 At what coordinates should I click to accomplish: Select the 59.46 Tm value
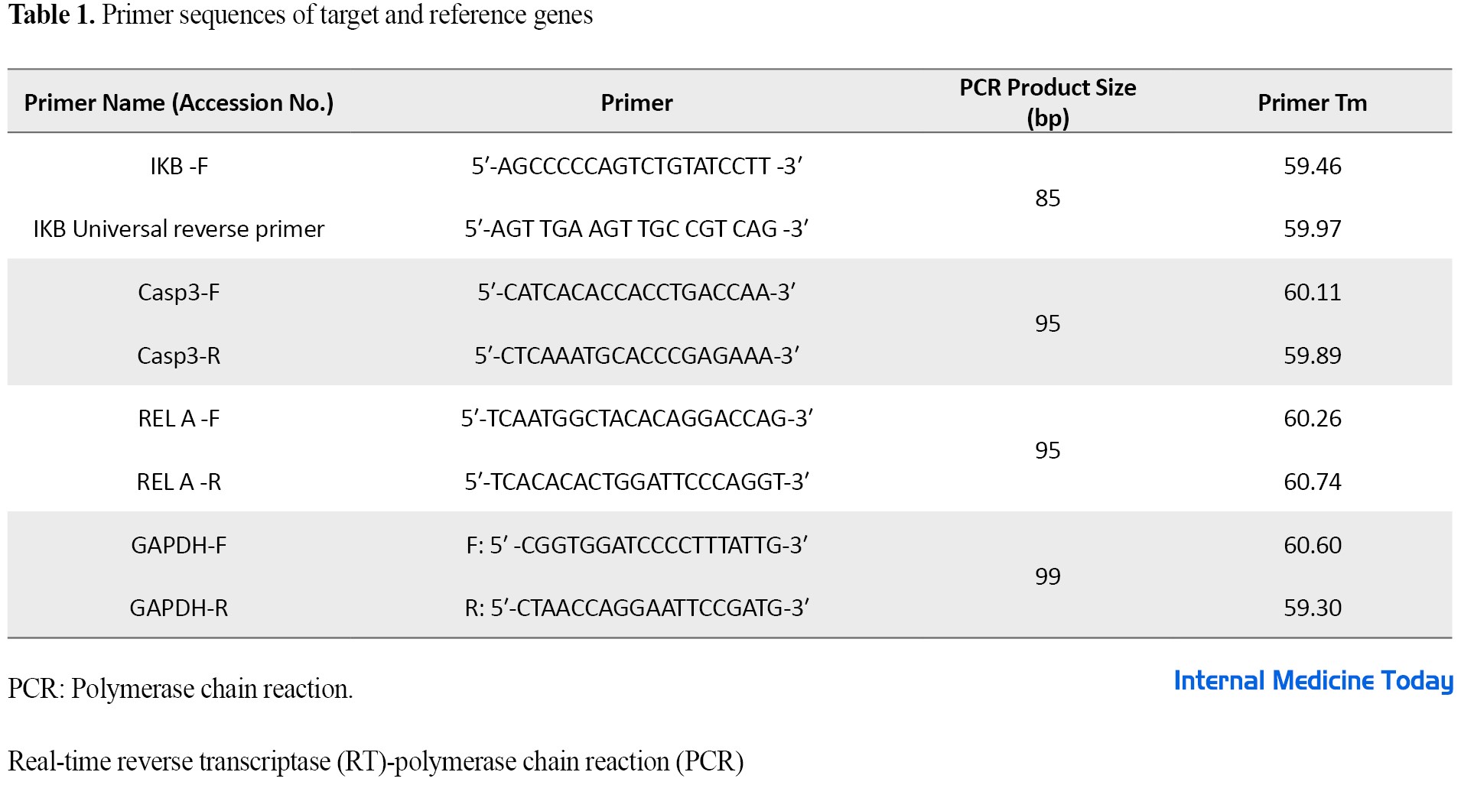[1312, 166]
